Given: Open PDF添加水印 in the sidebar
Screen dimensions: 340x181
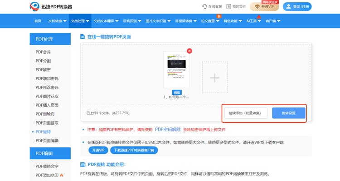Looking at the screenshot, I should [x=47, y=175].
